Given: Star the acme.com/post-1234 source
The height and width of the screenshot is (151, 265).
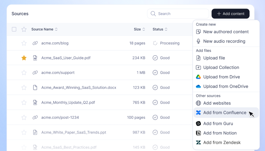Looking at the screenshot, I should (24, 117).
